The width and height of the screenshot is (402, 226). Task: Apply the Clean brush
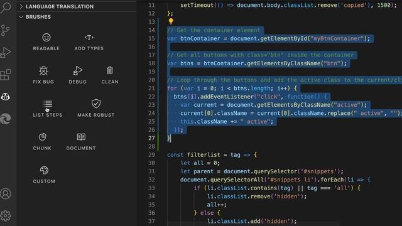pyautogui.click(x=110, y=75)
